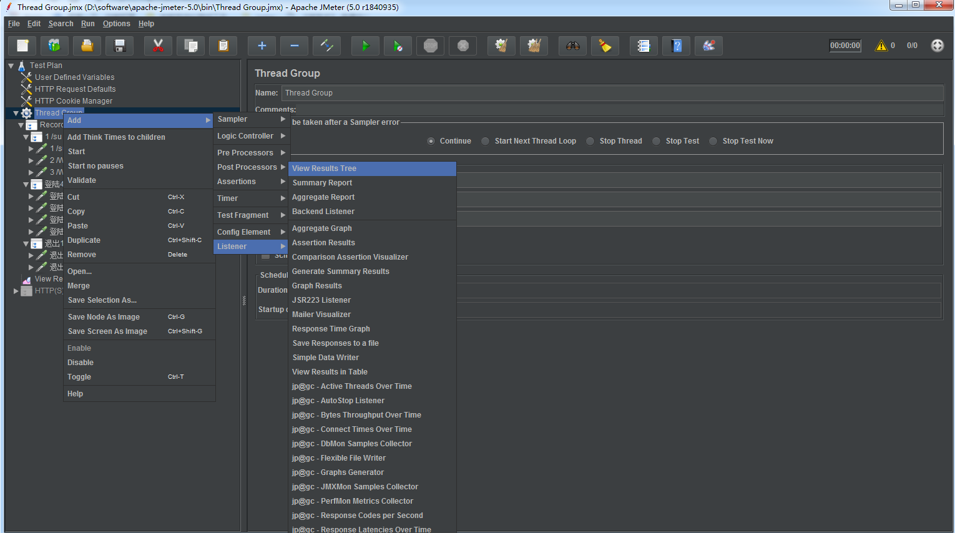Click Validate in context menu
The image size is (955, 533).
click(x=139, y=180)
